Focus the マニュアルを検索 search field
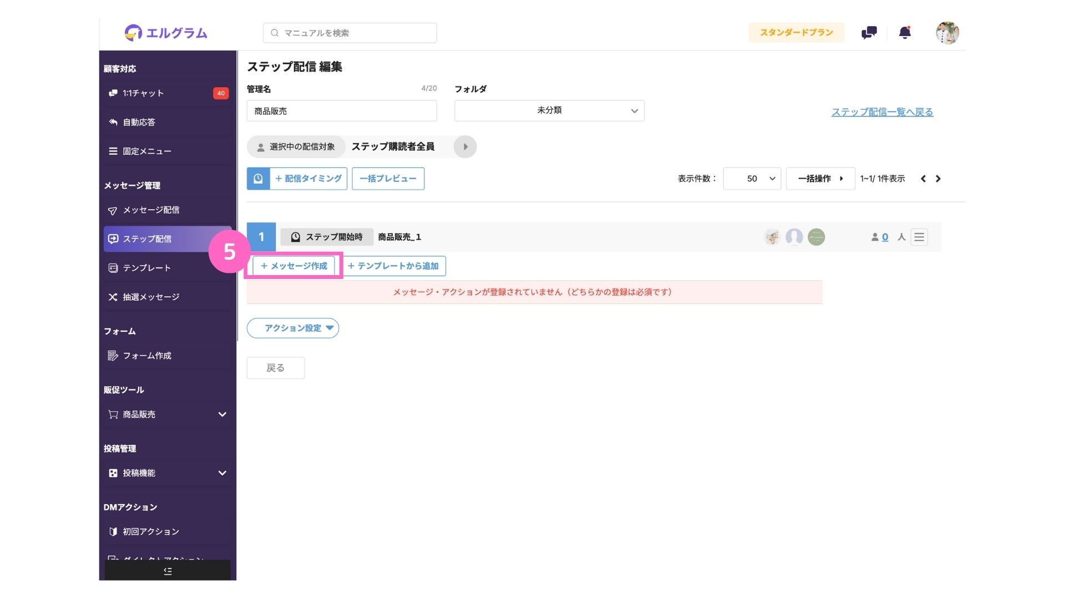Screen dimensions: 1065x599 (349, 33)
